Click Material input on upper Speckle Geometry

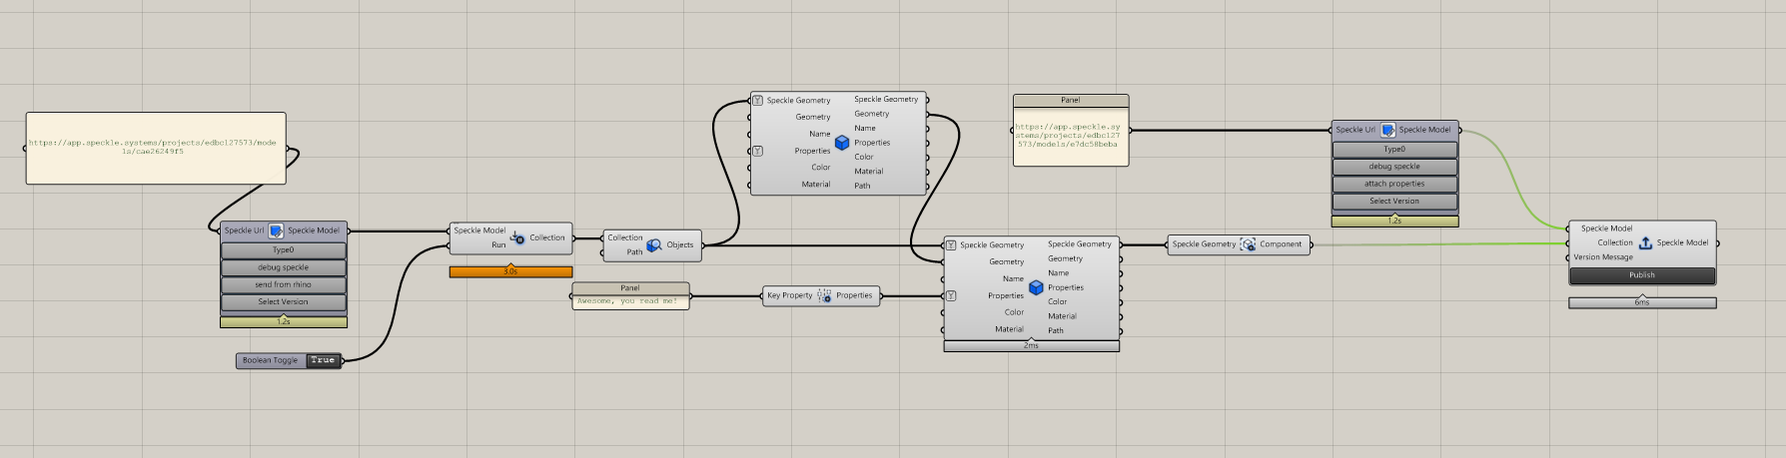[x=816, y=185]
